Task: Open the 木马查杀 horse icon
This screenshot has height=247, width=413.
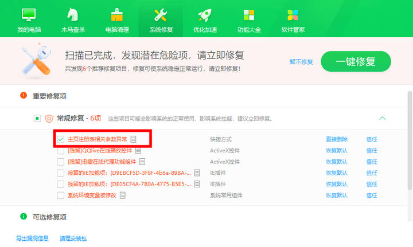Action: [72, 15]
